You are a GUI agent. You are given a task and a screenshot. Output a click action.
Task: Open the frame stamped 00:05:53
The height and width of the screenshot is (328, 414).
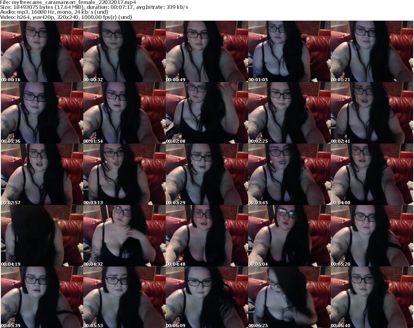[x=125, y=297]
